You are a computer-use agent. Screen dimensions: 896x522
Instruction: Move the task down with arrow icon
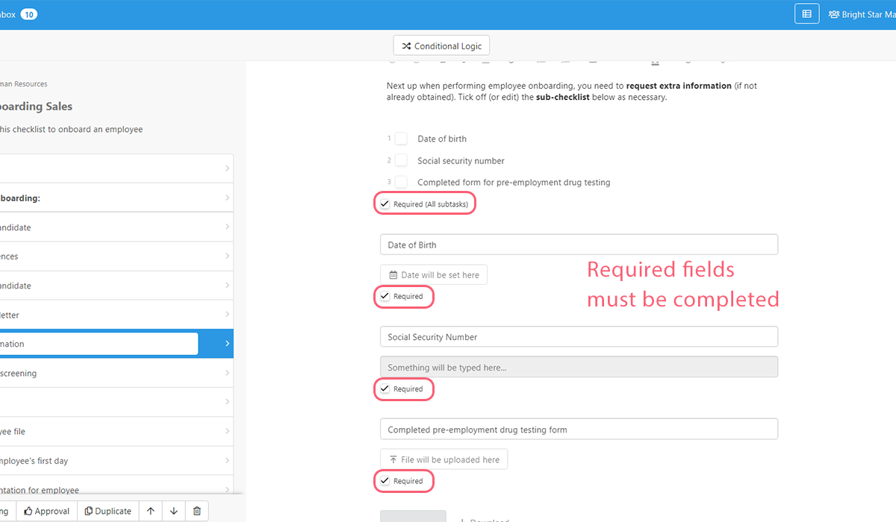[x=174, y=511]
